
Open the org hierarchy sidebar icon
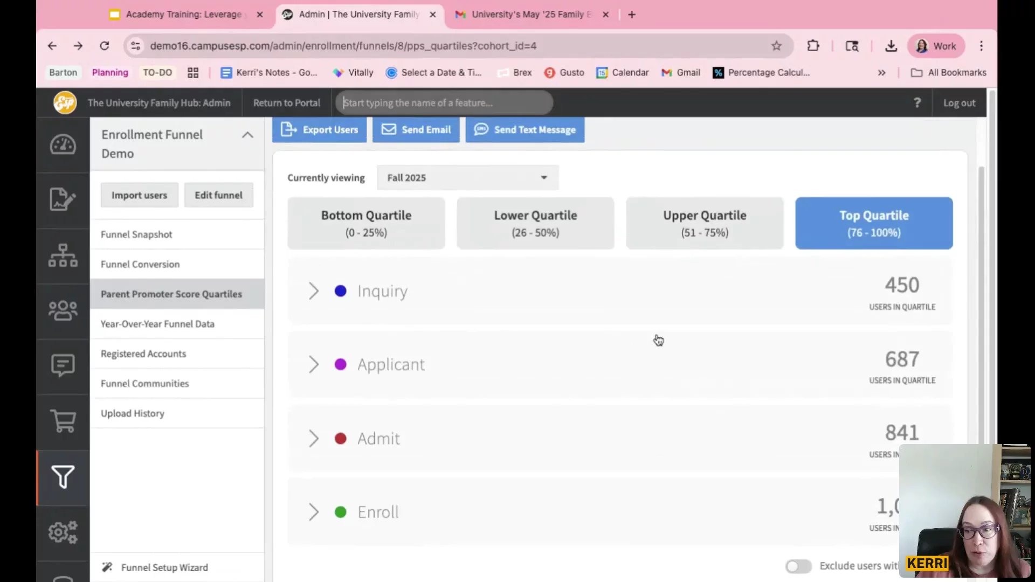tap(63, 255)
